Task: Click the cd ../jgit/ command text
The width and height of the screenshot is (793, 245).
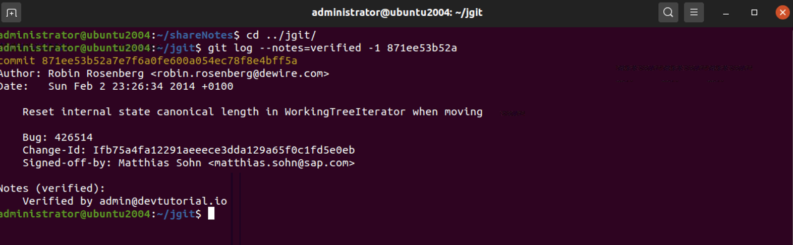Action: [281, 35]
